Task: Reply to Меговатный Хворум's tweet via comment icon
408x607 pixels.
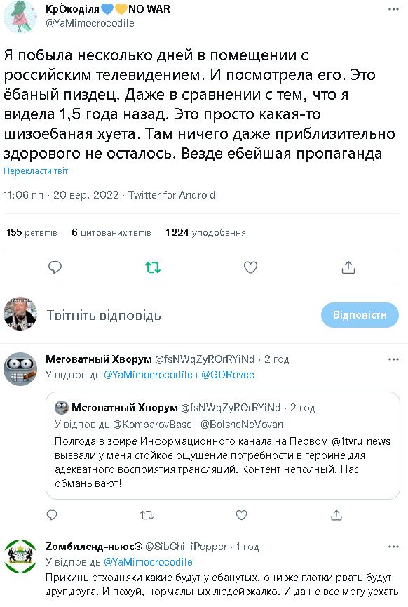Action: pos(52,515)
